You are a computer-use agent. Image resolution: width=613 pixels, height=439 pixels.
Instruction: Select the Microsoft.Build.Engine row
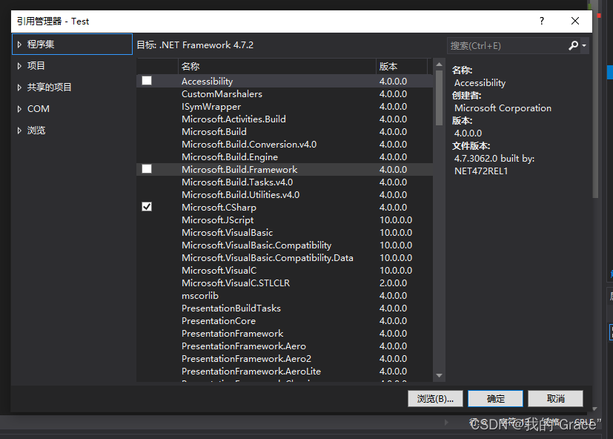pyautogui.click(x=285, y=157)
